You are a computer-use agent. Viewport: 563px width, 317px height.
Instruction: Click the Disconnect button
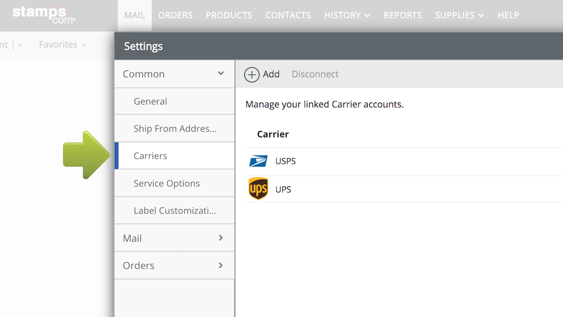[x=315, y=74]
